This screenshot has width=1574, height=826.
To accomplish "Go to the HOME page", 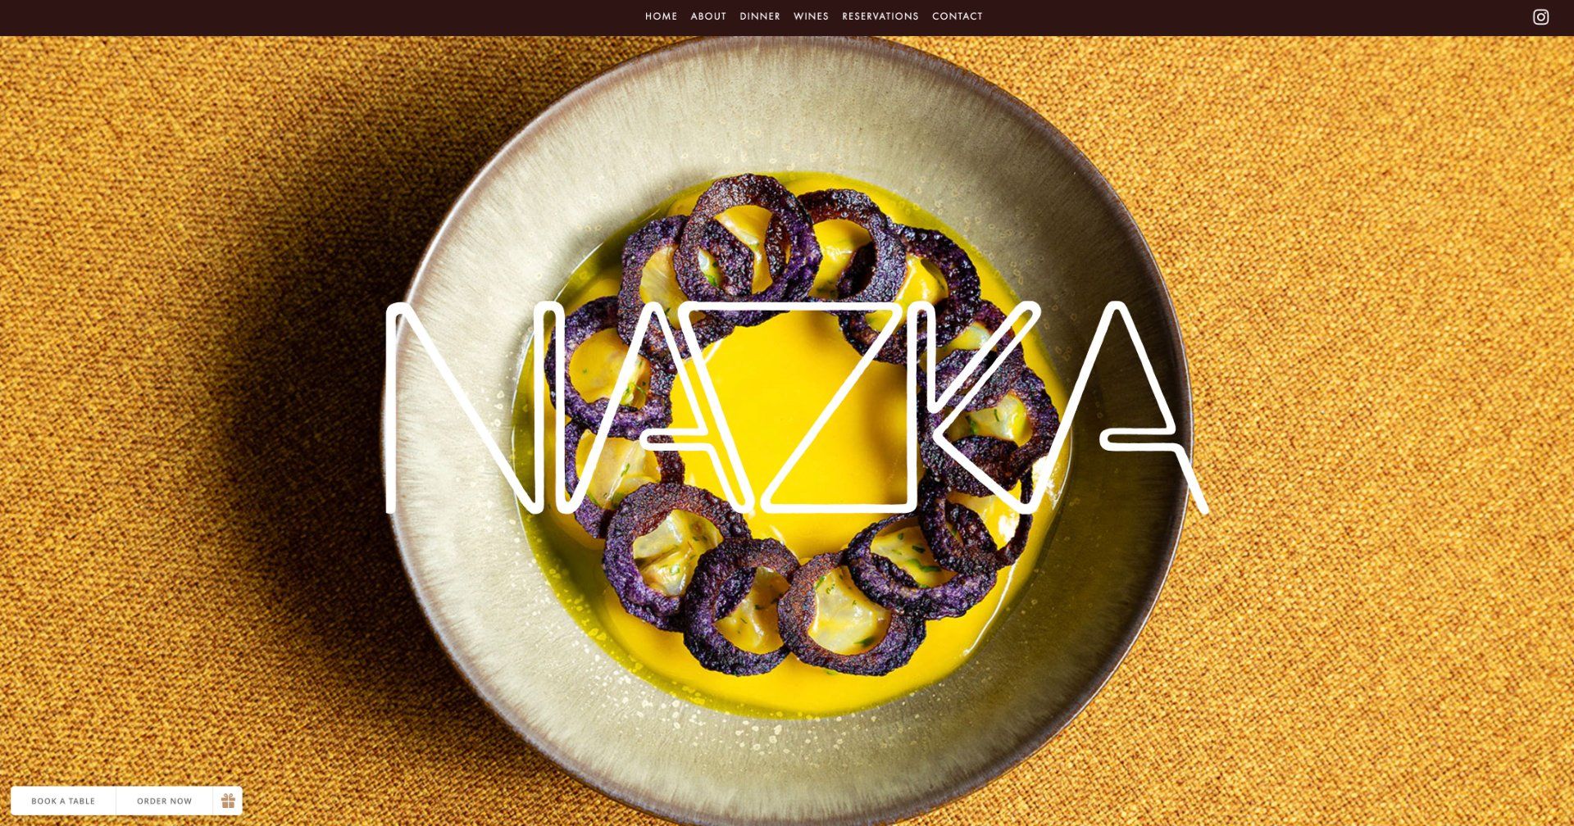I will [661, 16].
